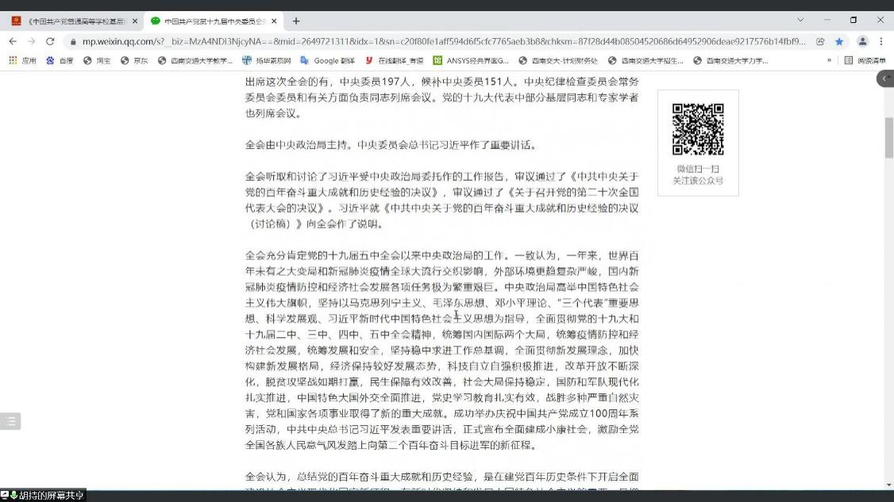Go back to the previous page

coord(13,41)
